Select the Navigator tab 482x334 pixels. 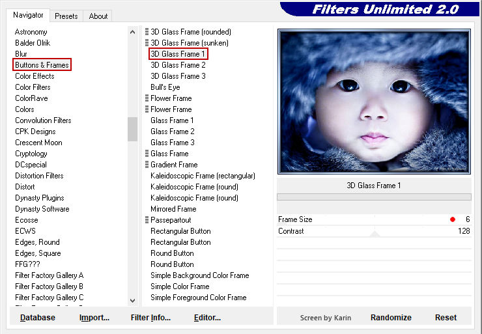[x=29, y=15]
